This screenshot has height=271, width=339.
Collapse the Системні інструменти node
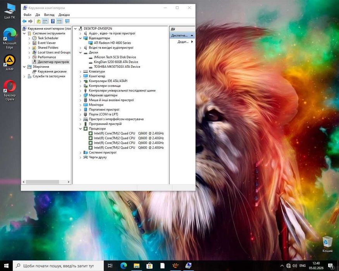point(24,33)
